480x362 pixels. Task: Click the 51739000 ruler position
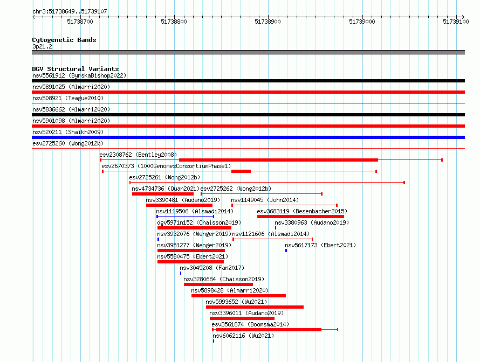coord(362,22)
